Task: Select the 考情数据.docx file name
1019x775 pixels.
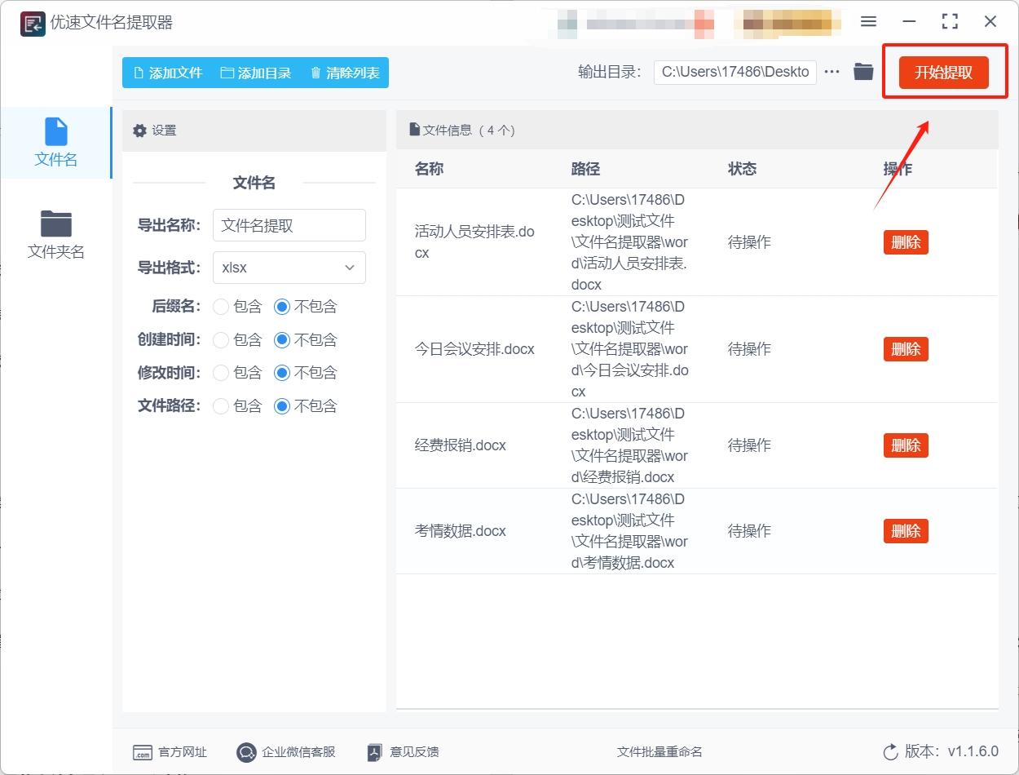Action: point(461,531)
